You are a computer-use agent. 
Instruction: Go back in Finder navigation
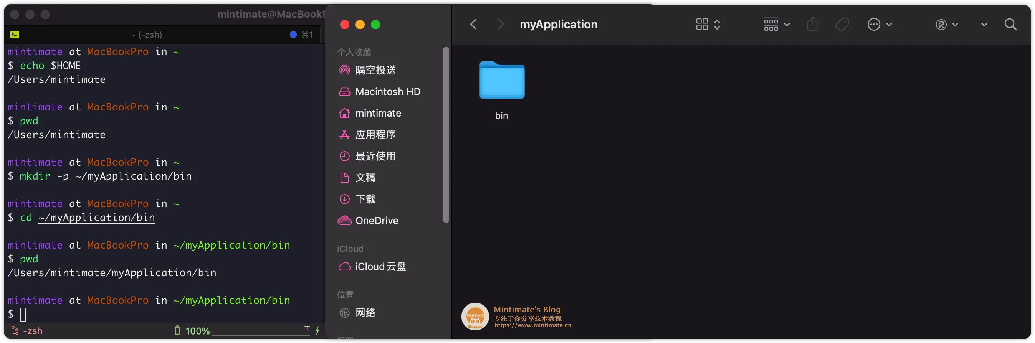(474, 25)
